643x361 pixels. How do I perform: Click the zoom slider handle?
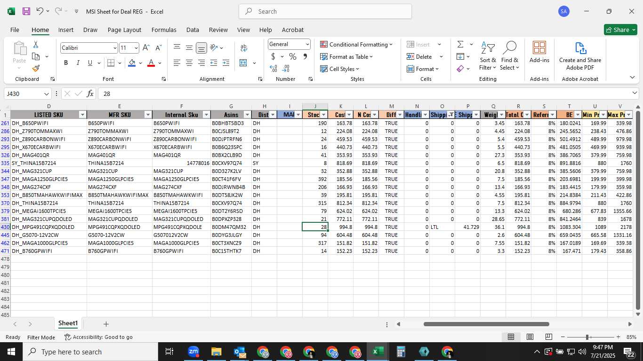pos(587,337)
